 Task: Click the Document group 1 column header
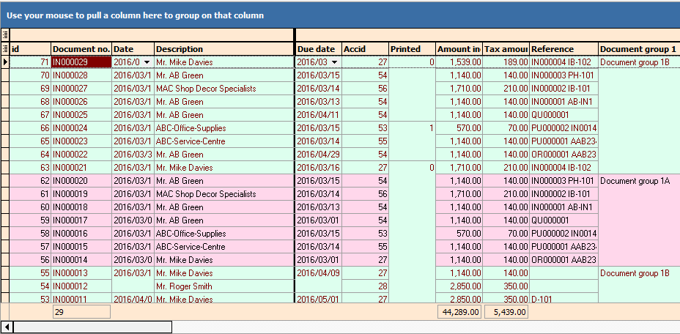(637, 49)
